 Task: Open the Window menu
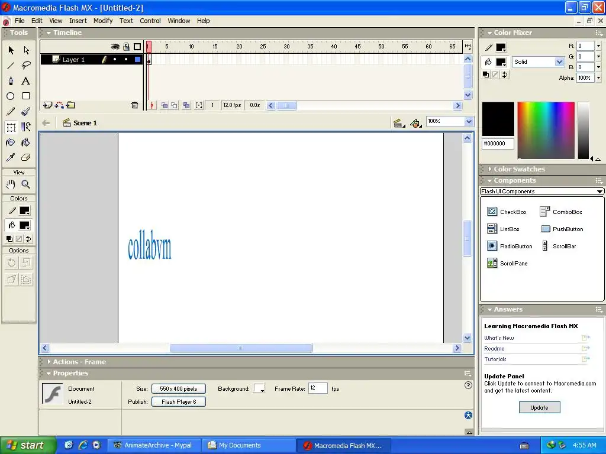tap(179, 21)
